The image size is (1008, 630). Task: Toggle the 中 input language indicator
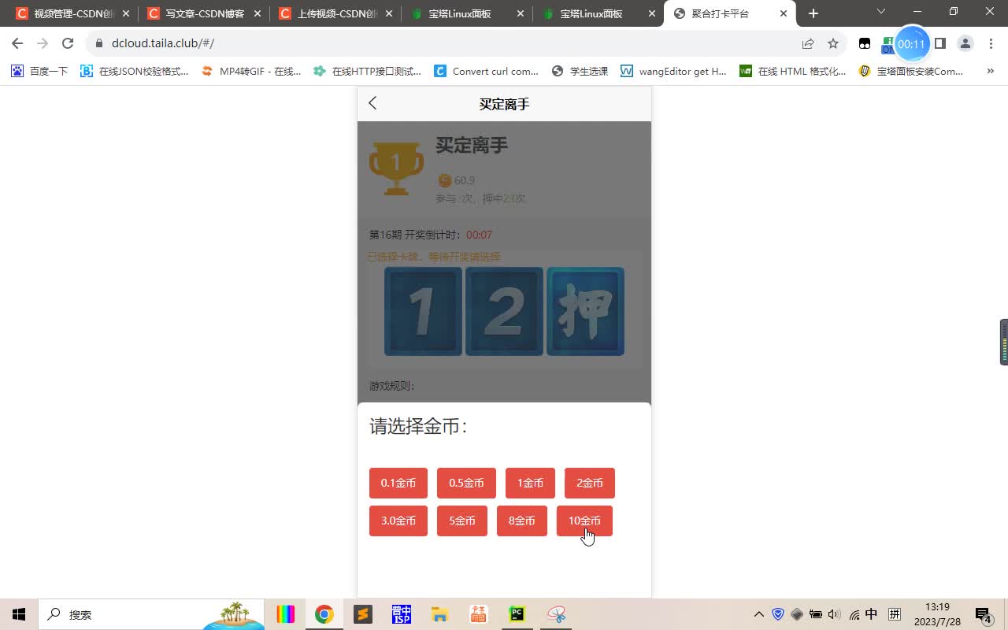point(872,614)
